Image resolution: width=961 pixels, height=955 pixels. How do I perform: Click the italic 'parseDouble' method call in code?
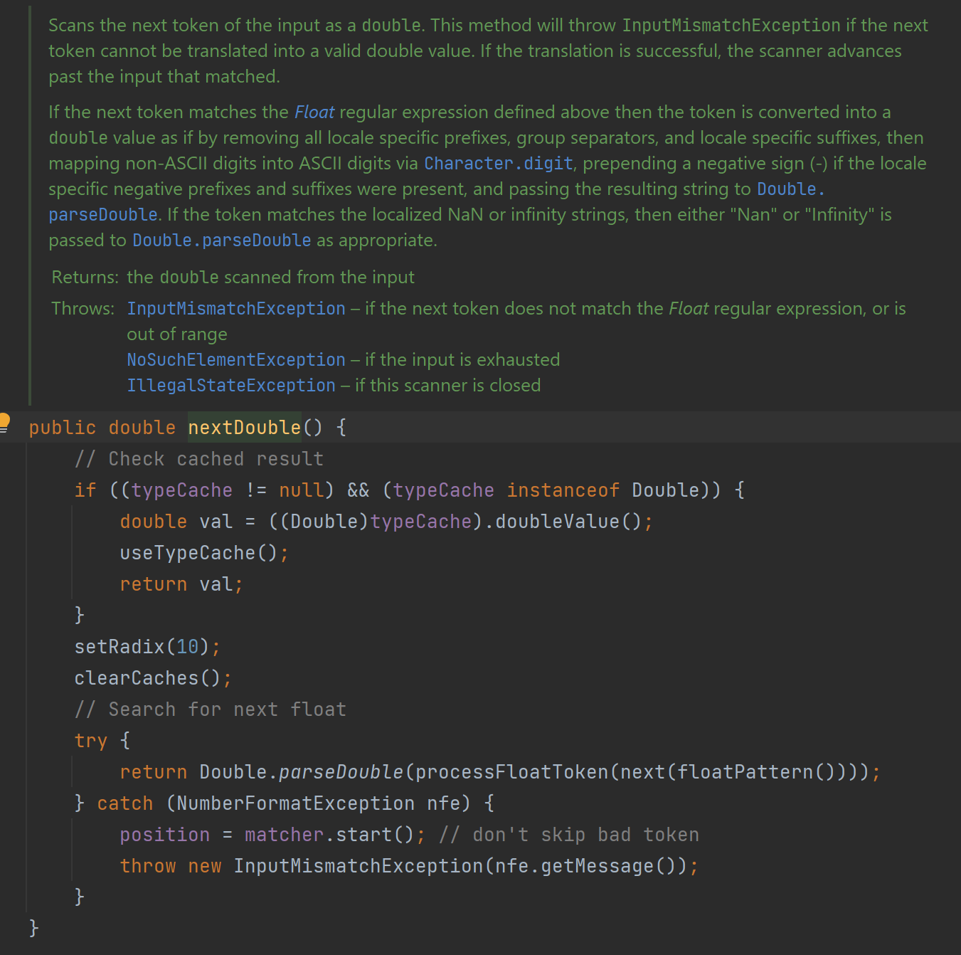click(x=341, y=772)
